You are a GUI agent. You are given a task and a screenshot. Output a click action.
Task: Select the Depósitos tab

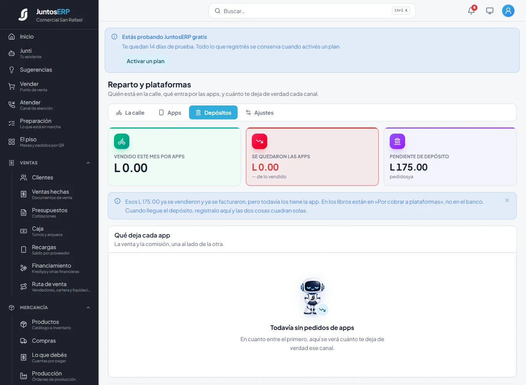click(213, 113)
